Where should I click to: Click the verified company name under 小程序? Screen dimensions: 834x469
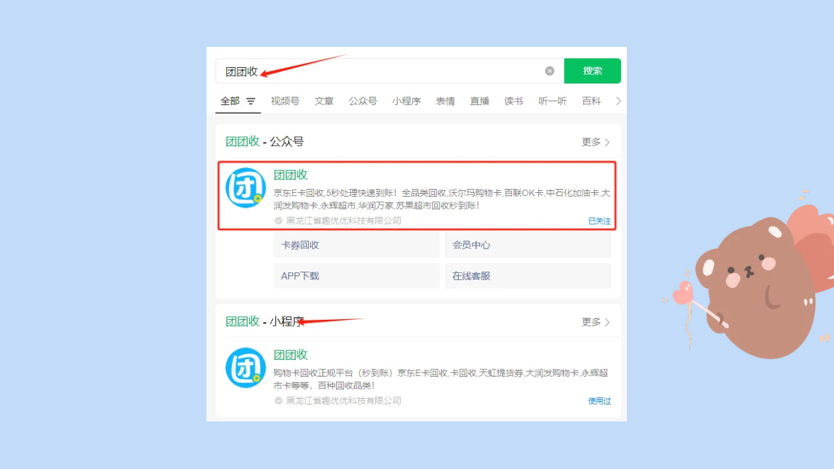pyautogui.click(x=344, y=401)
